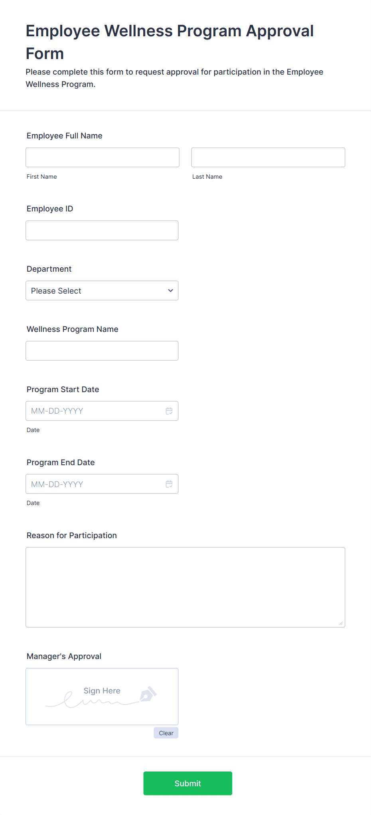Click the Program Start Date MM-DD-YYYY placeholder

(57, 411)
